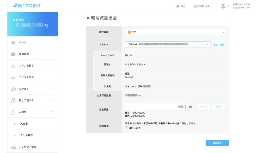Image resolution: width=257 pixels, height=153 pixels.
Task: Click the coin icon beside 入出金 parent menu
Action: 13,112
